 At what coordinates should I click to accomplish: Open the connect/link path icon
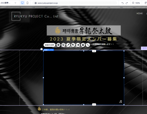(88, 45)
